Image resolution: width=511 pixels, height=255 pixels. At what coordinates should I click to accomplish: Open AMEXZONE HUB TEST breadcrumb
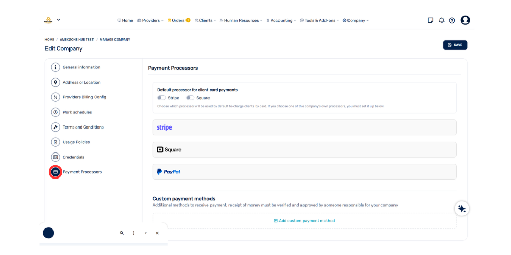coord(77,40)
